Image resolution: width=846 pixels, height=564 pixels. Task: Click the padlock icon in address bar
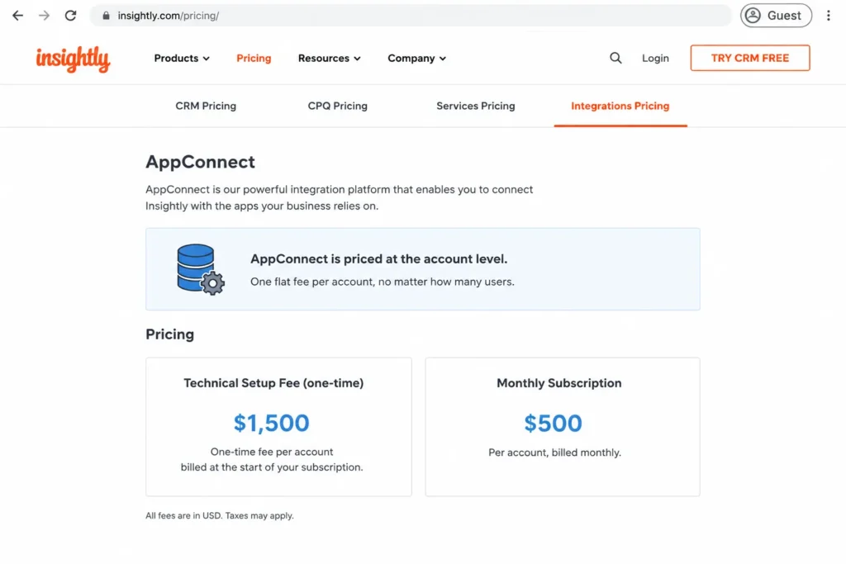click(x=107, y=16)
